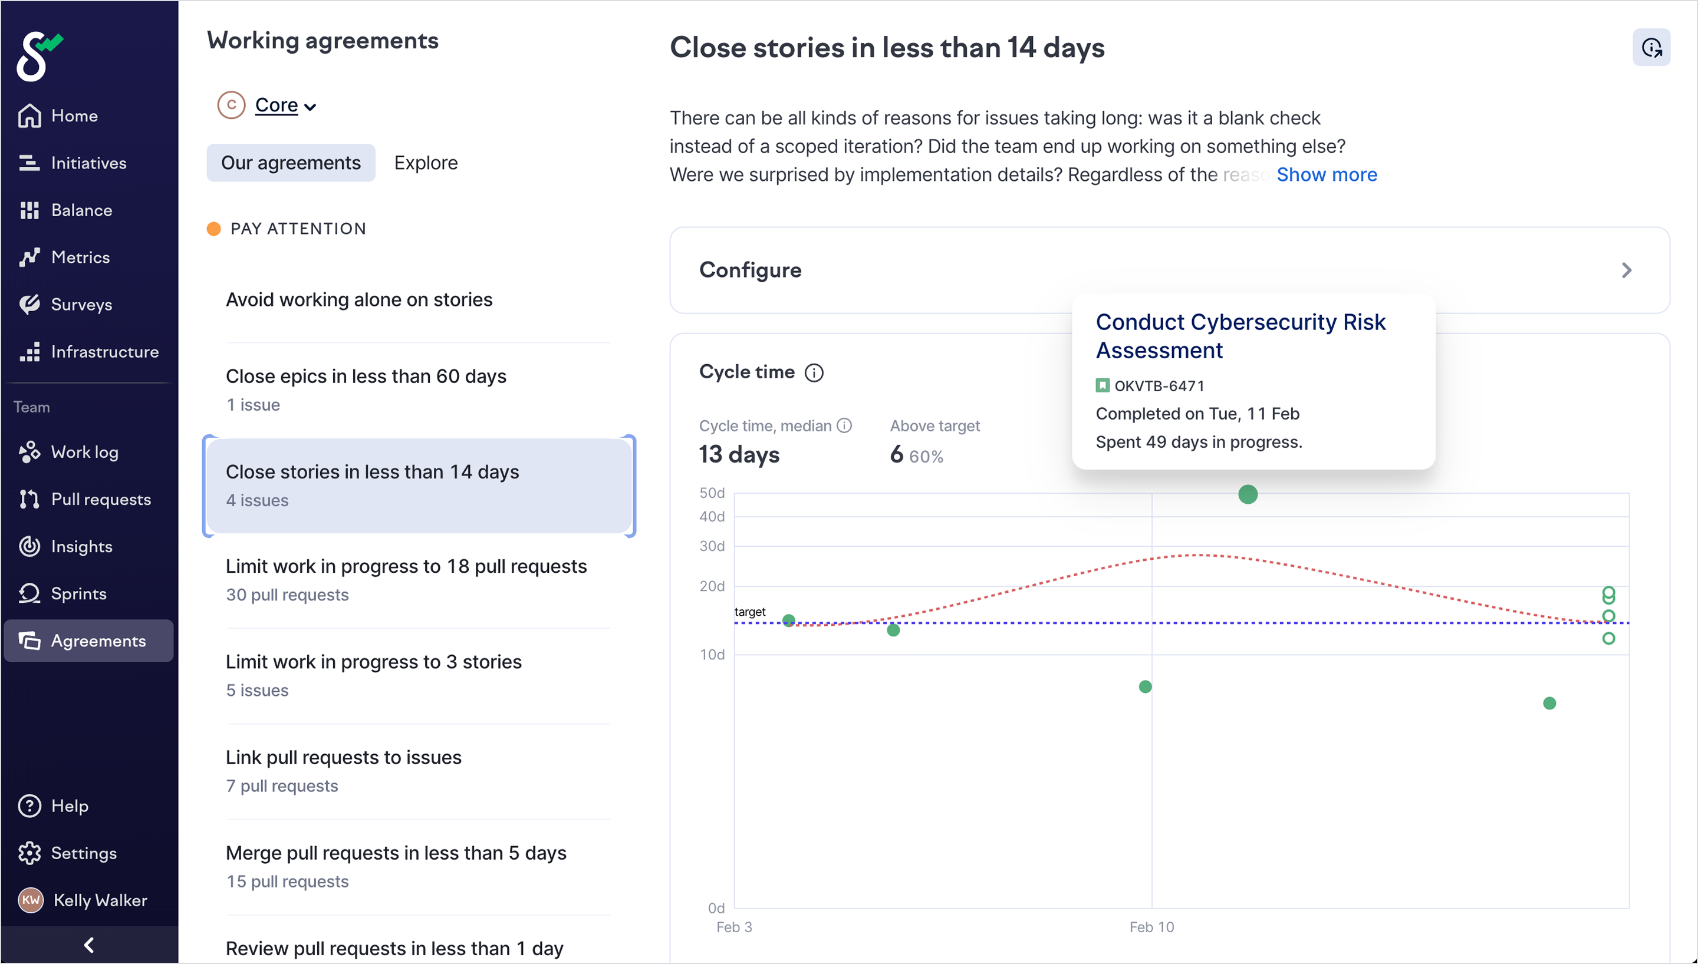Image resolution: width=1698 pixels, height=964 pixels.
Task: Open Pull requests in Team menu
Action: [x=101, y=499]
